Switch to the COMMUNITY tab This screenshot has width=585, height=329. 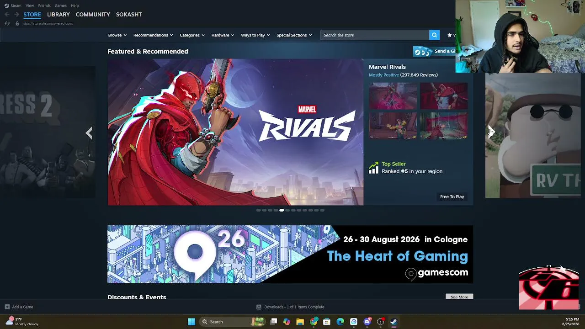(93, 15)
